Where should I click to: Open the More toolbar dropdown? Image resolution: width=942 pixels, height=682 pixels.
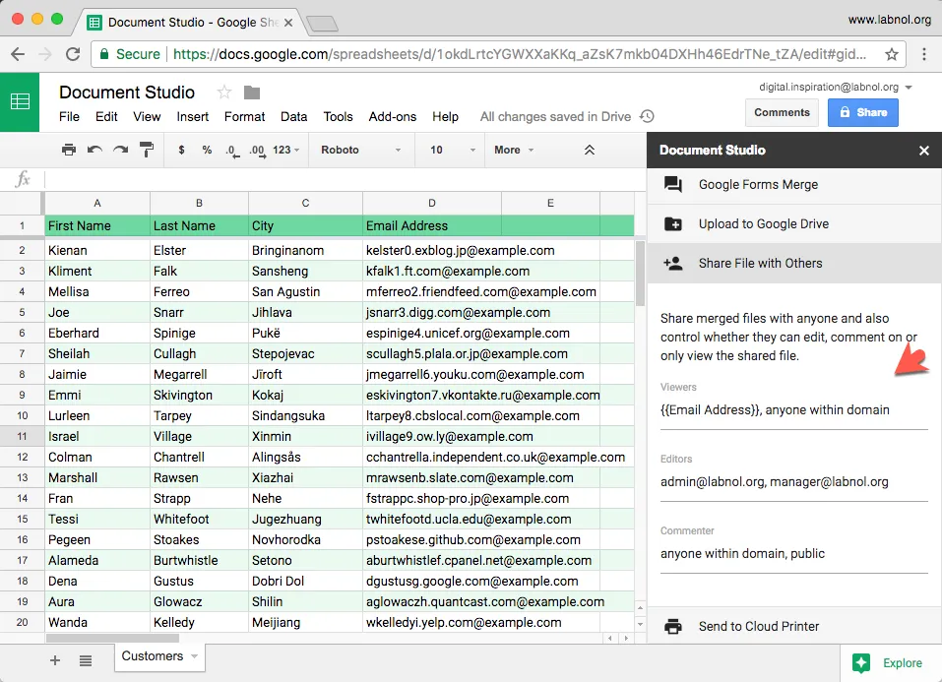click(514, 150)
